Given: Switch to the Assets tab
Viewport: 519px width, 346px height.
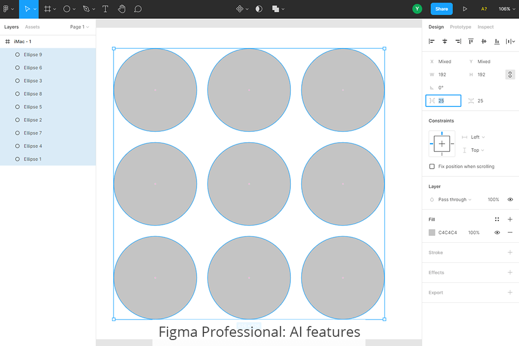Looking at the screenshot, I should pyautogui.click(x=32, y=27).
